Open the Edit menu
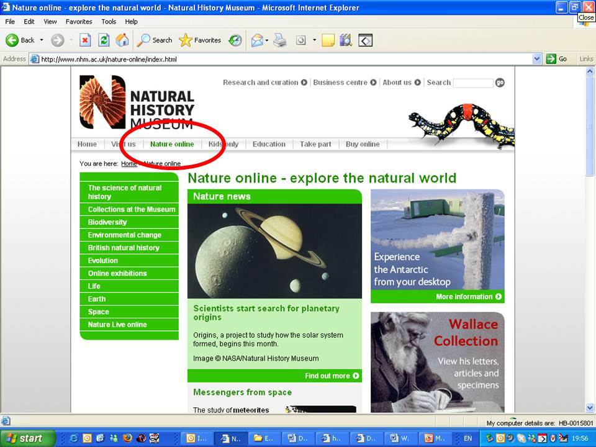Viewport: 596px width, 447px height. coord(29,22)
